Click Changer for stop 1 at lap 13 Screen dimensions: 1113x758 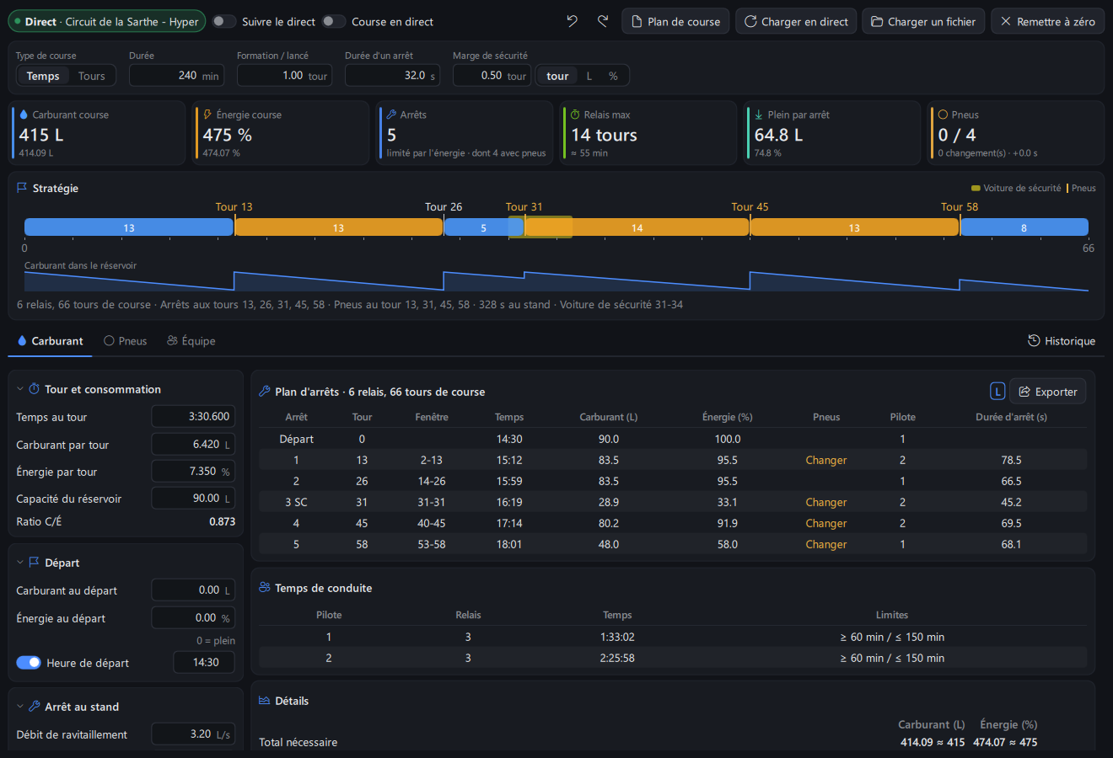click(826, 460)
